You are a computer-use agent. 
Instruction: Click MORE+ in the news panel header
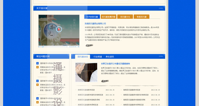(x=161, y=56)
